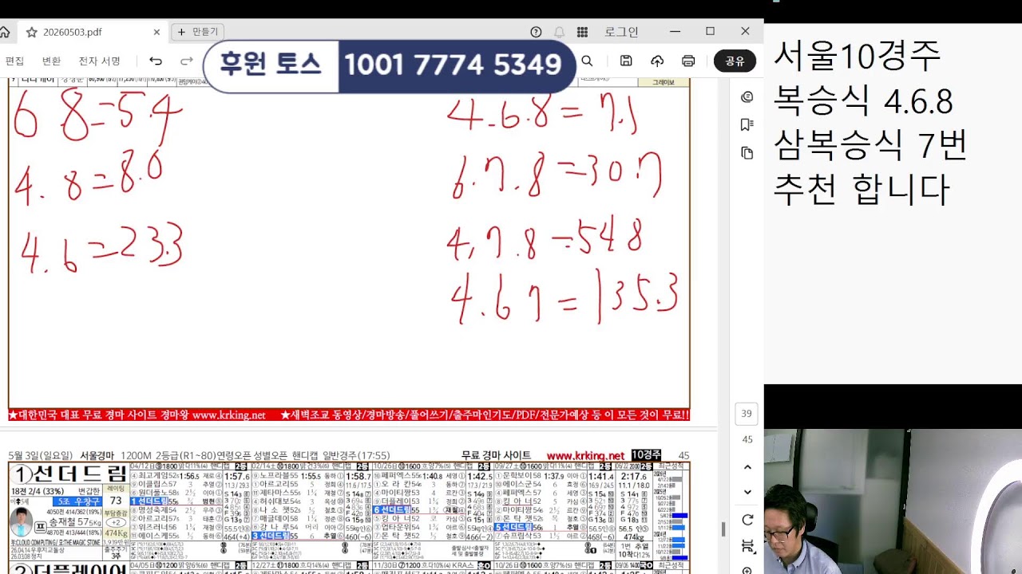The image size is (1022, 574).
Task: Click the page number 39 field
Action: click(x=747, y=414)
